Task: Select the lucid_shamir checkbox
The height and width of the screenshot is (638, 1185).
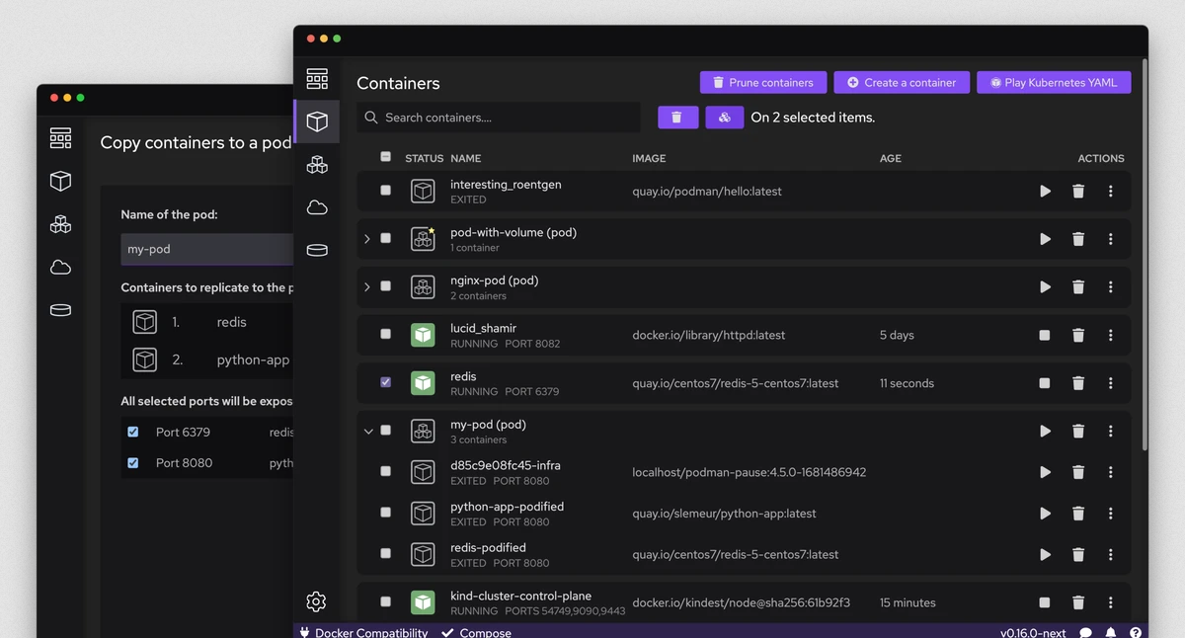Action: (385, 334)
